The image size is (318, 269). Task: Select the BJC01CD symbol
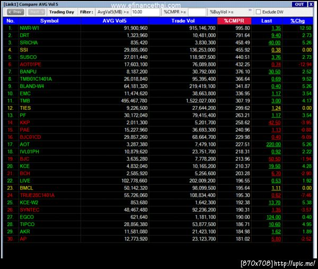[x=30, y=137]
